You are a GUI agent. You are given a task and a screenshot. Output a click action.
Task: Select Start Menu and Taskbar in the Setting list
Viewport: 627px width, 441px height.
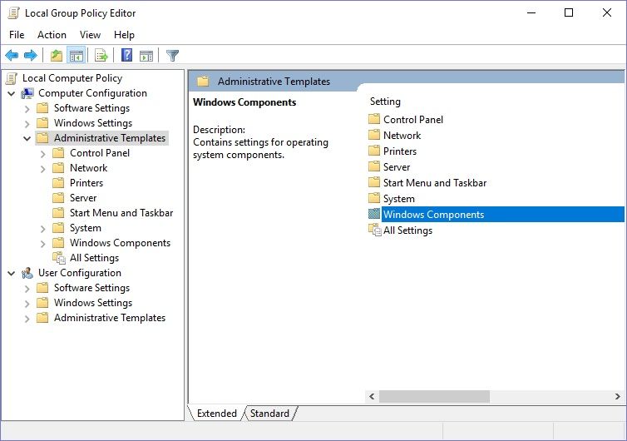tap(435, 183)
